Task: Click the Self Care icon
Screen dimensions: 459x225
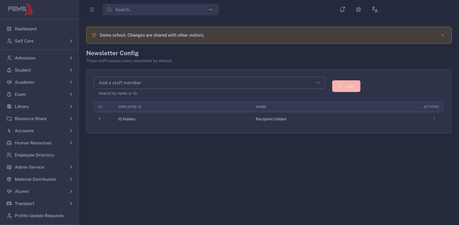Action: coord(9,41)
